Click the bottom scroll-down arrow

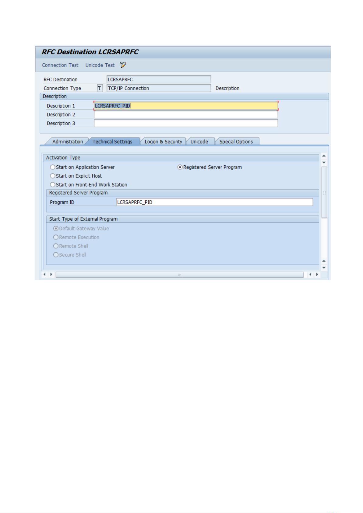coord(324,268)
